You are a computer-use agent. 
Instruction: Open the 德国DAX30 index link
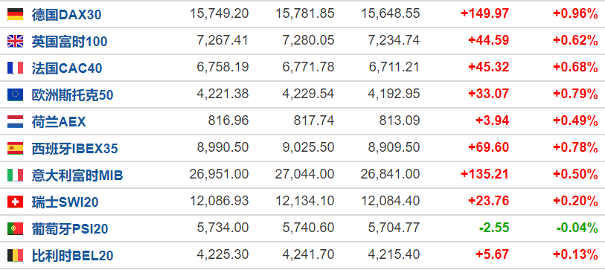pyautogui.click(x=67, y=15)
